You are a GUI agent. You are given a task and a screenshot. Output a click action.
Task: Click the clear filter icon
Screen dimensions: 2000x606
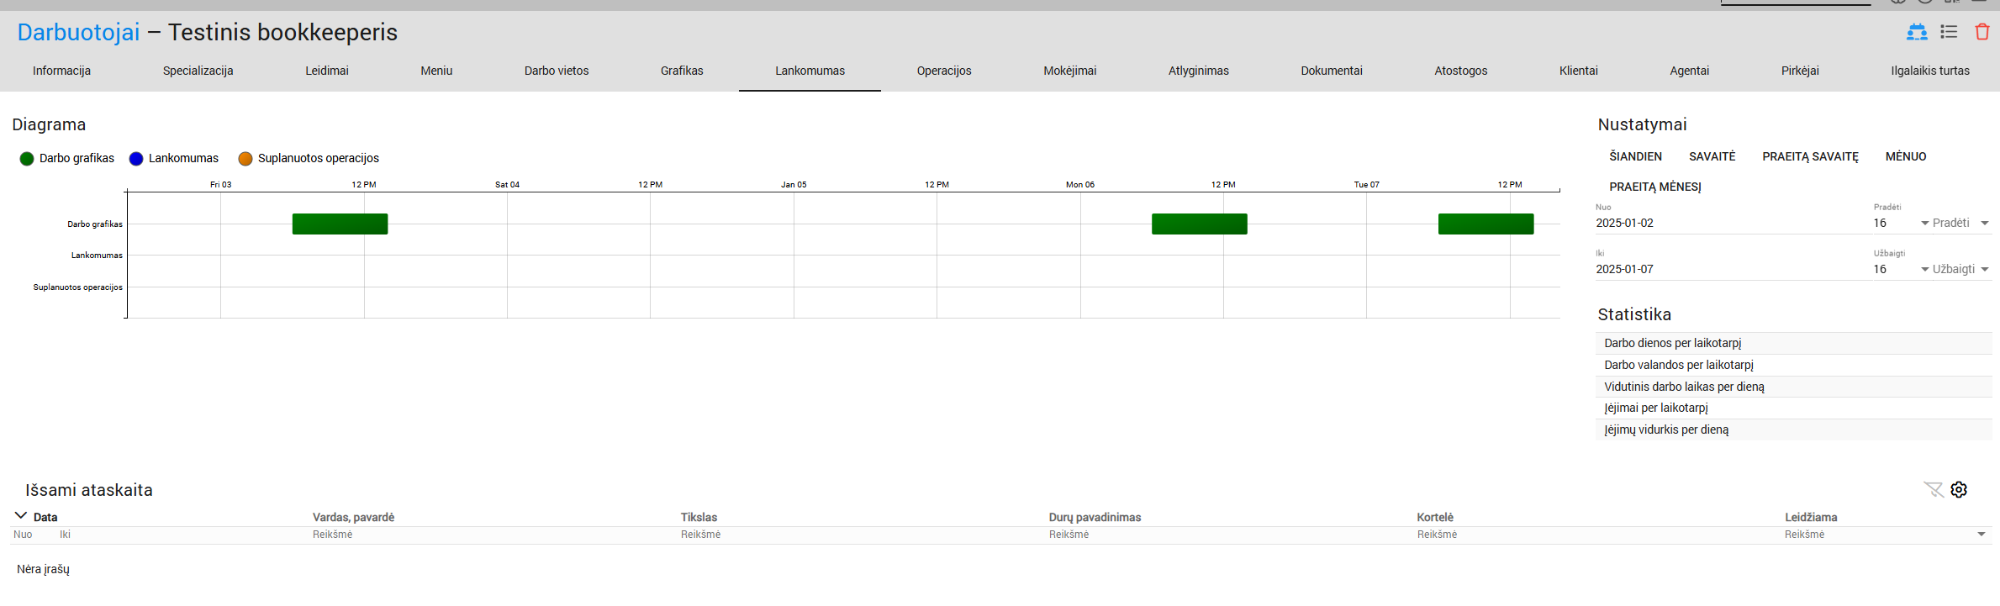pyautogui.click(x=1933, y=490)
